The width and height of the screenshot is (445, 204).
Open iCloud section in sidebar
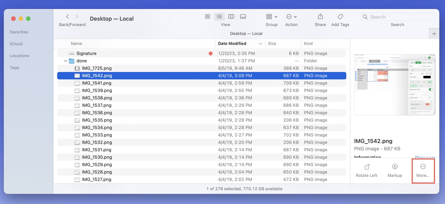tap(16, 44)
